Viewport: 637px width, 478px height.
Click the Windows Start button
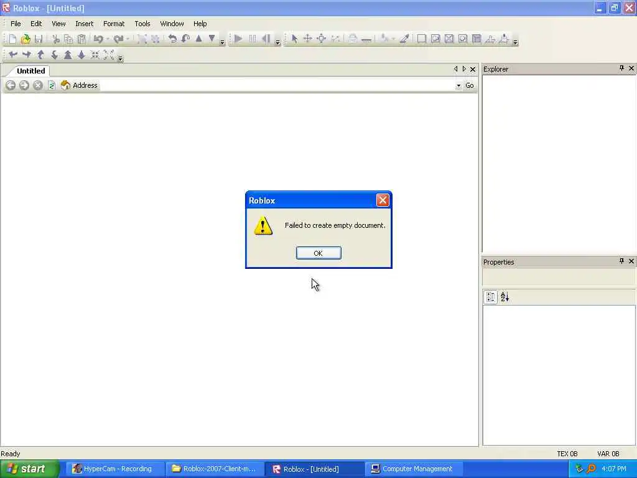29,469
